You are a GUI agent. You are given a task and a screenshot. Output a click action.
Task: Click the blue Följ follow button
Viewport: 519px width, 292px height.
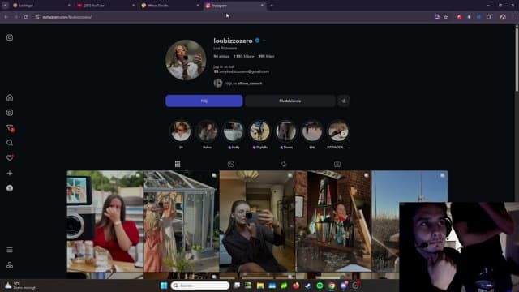pos(204,101)
